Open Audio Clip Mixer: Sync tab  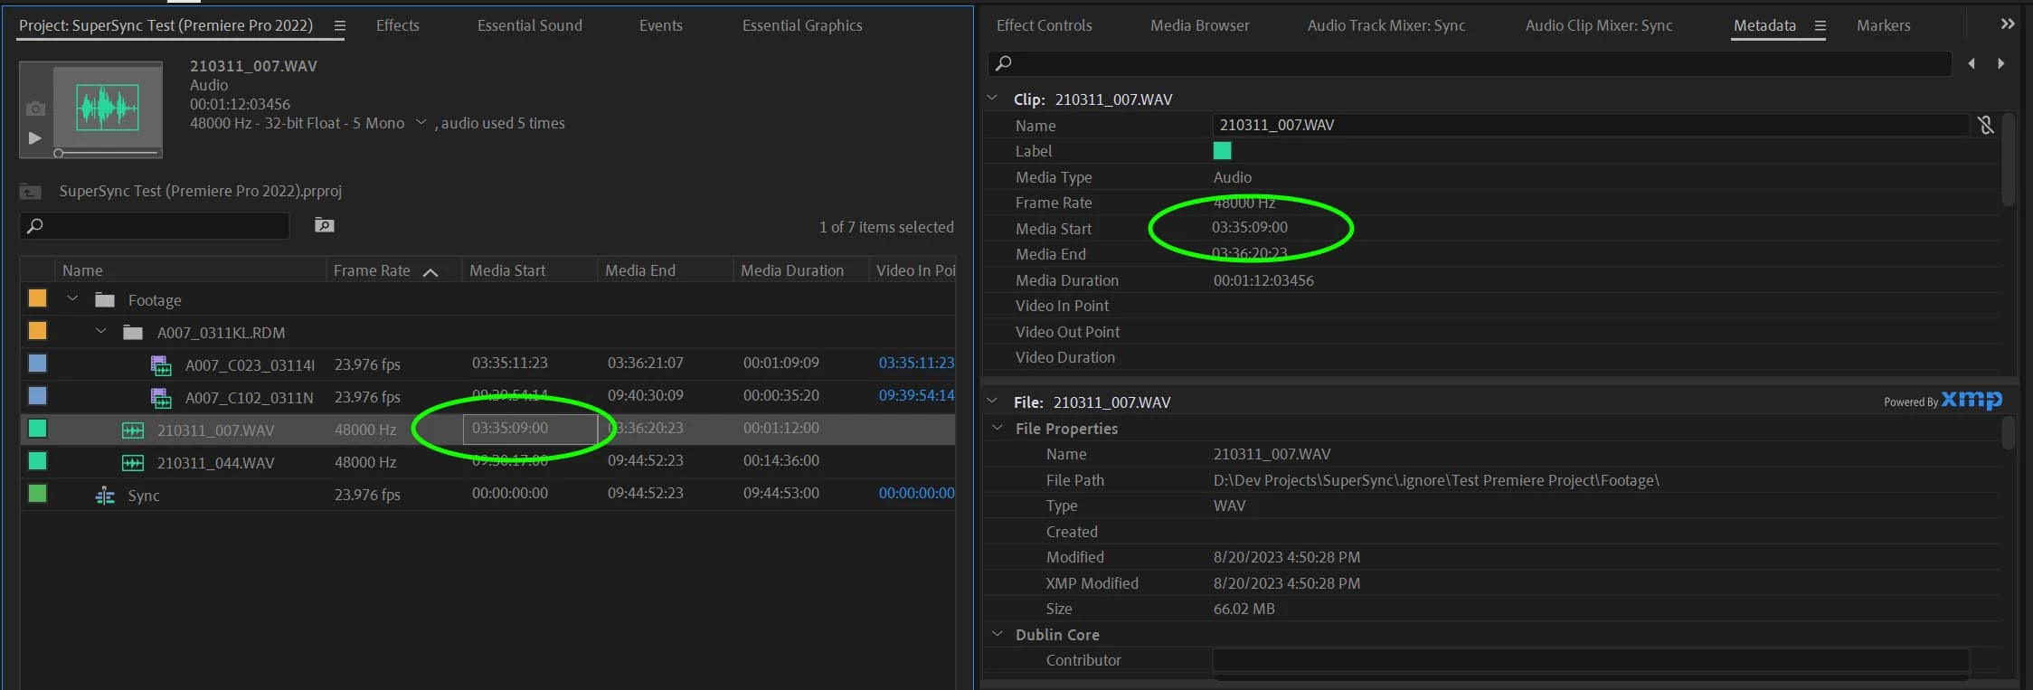(x=1599, y=25)
